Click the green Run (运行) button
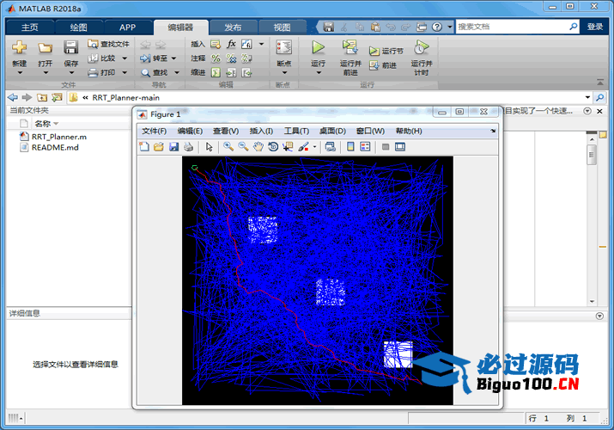The width and height of the screenshot is (614, 430). point(318,48)
